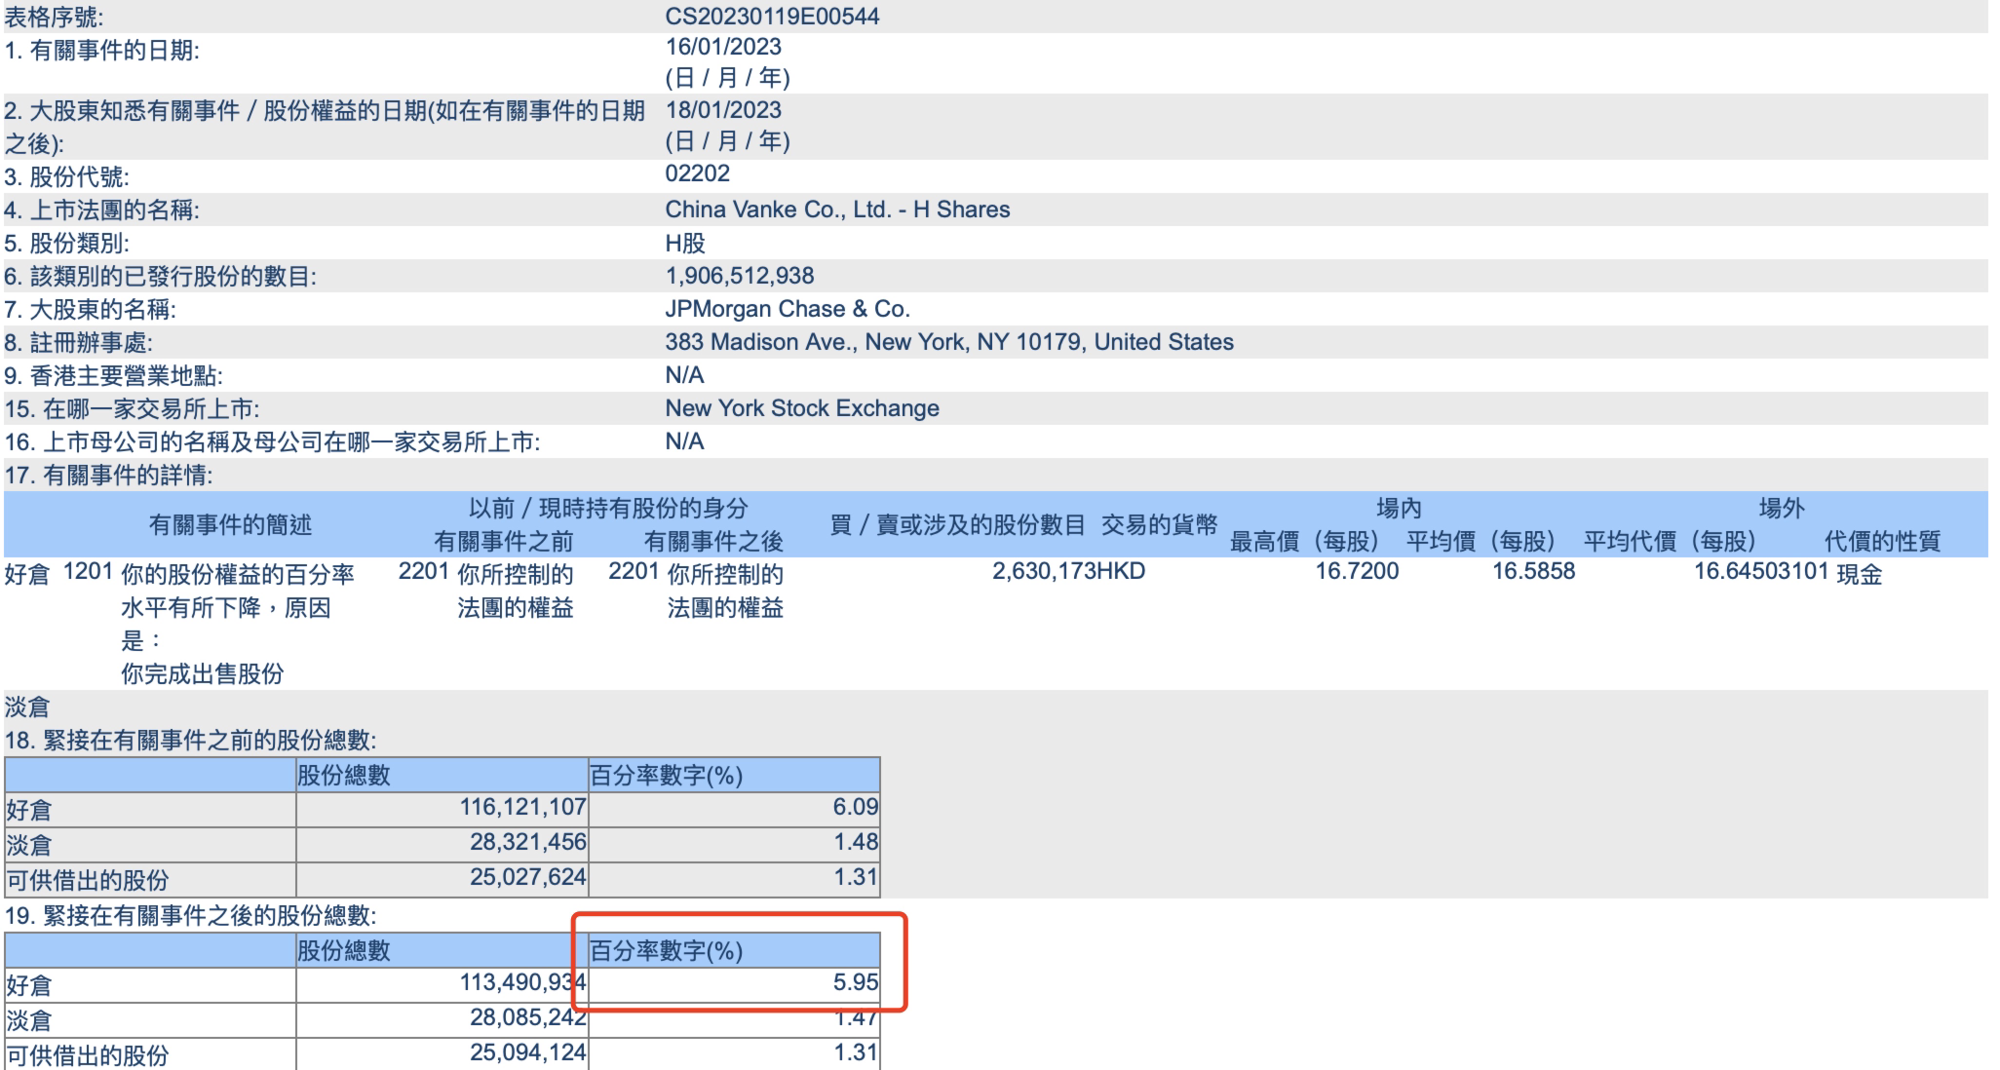Click the relevant event date 16/01/2023
The image size is (2000, 1070).
(x=723, y=47)
